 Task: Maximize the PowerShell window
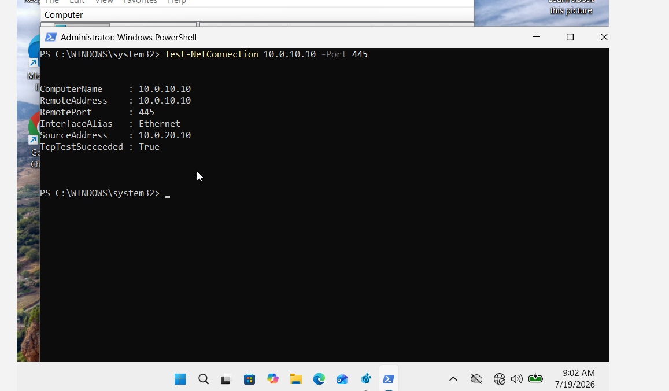pos(570,37)
